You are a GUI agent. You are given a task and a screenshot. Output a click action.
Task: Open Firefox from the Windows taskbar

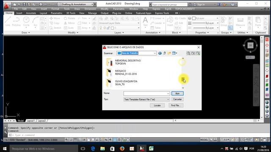click(x=122, y=149)
